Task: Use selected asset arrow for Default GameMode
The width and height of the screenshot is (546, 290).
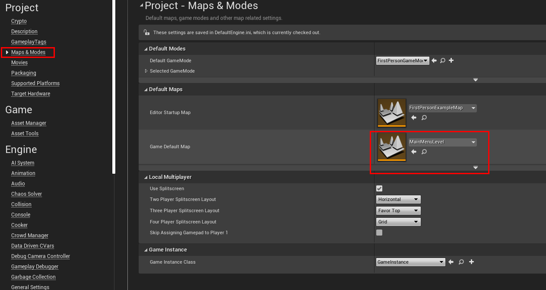Action: click(x=434, y=61)
